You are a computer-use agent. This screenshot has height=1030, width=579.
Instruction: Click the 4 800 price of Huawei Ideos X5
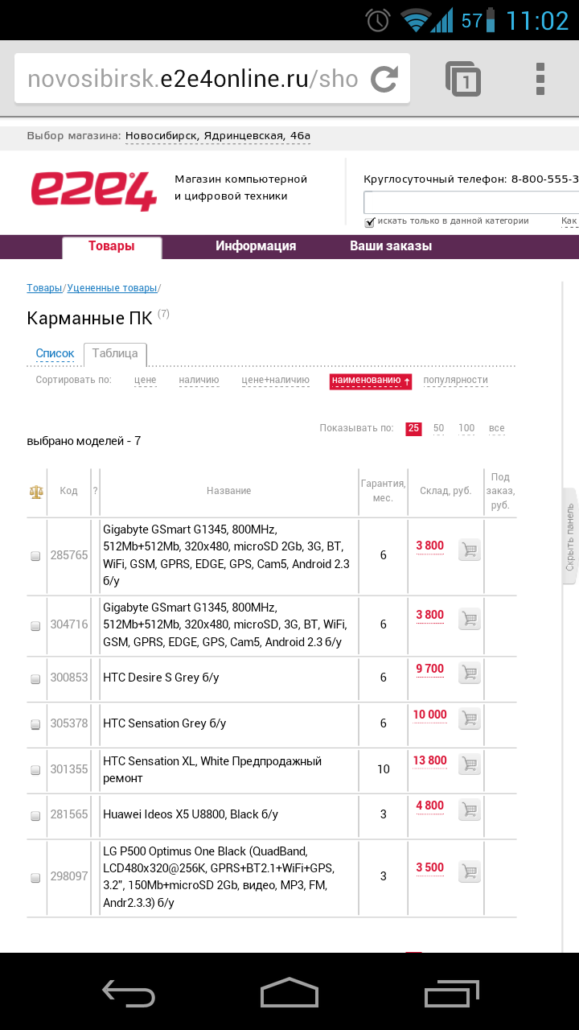(429, 805)
